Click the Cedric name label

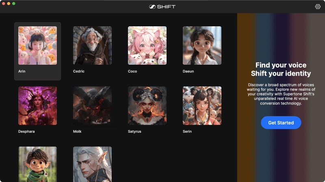click(80, 71)
